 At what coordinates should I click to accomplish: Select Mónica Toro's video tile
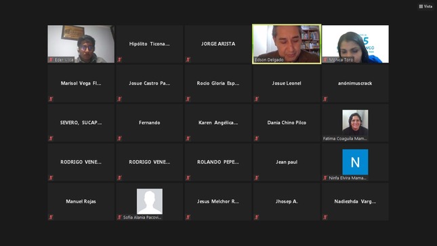point(355,44)
